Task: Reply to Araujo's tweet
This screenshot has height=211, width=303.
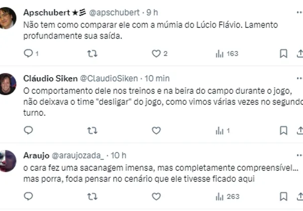Action: tap(29, 196)
